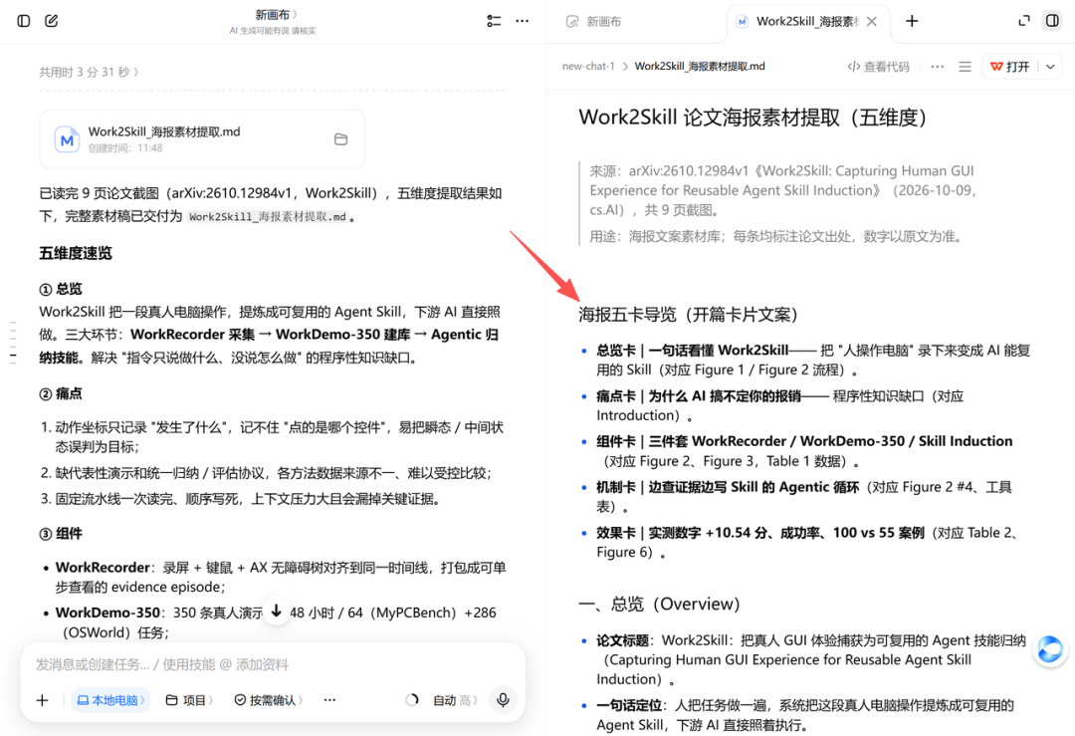Open the 自动 高 model selector

455,699
